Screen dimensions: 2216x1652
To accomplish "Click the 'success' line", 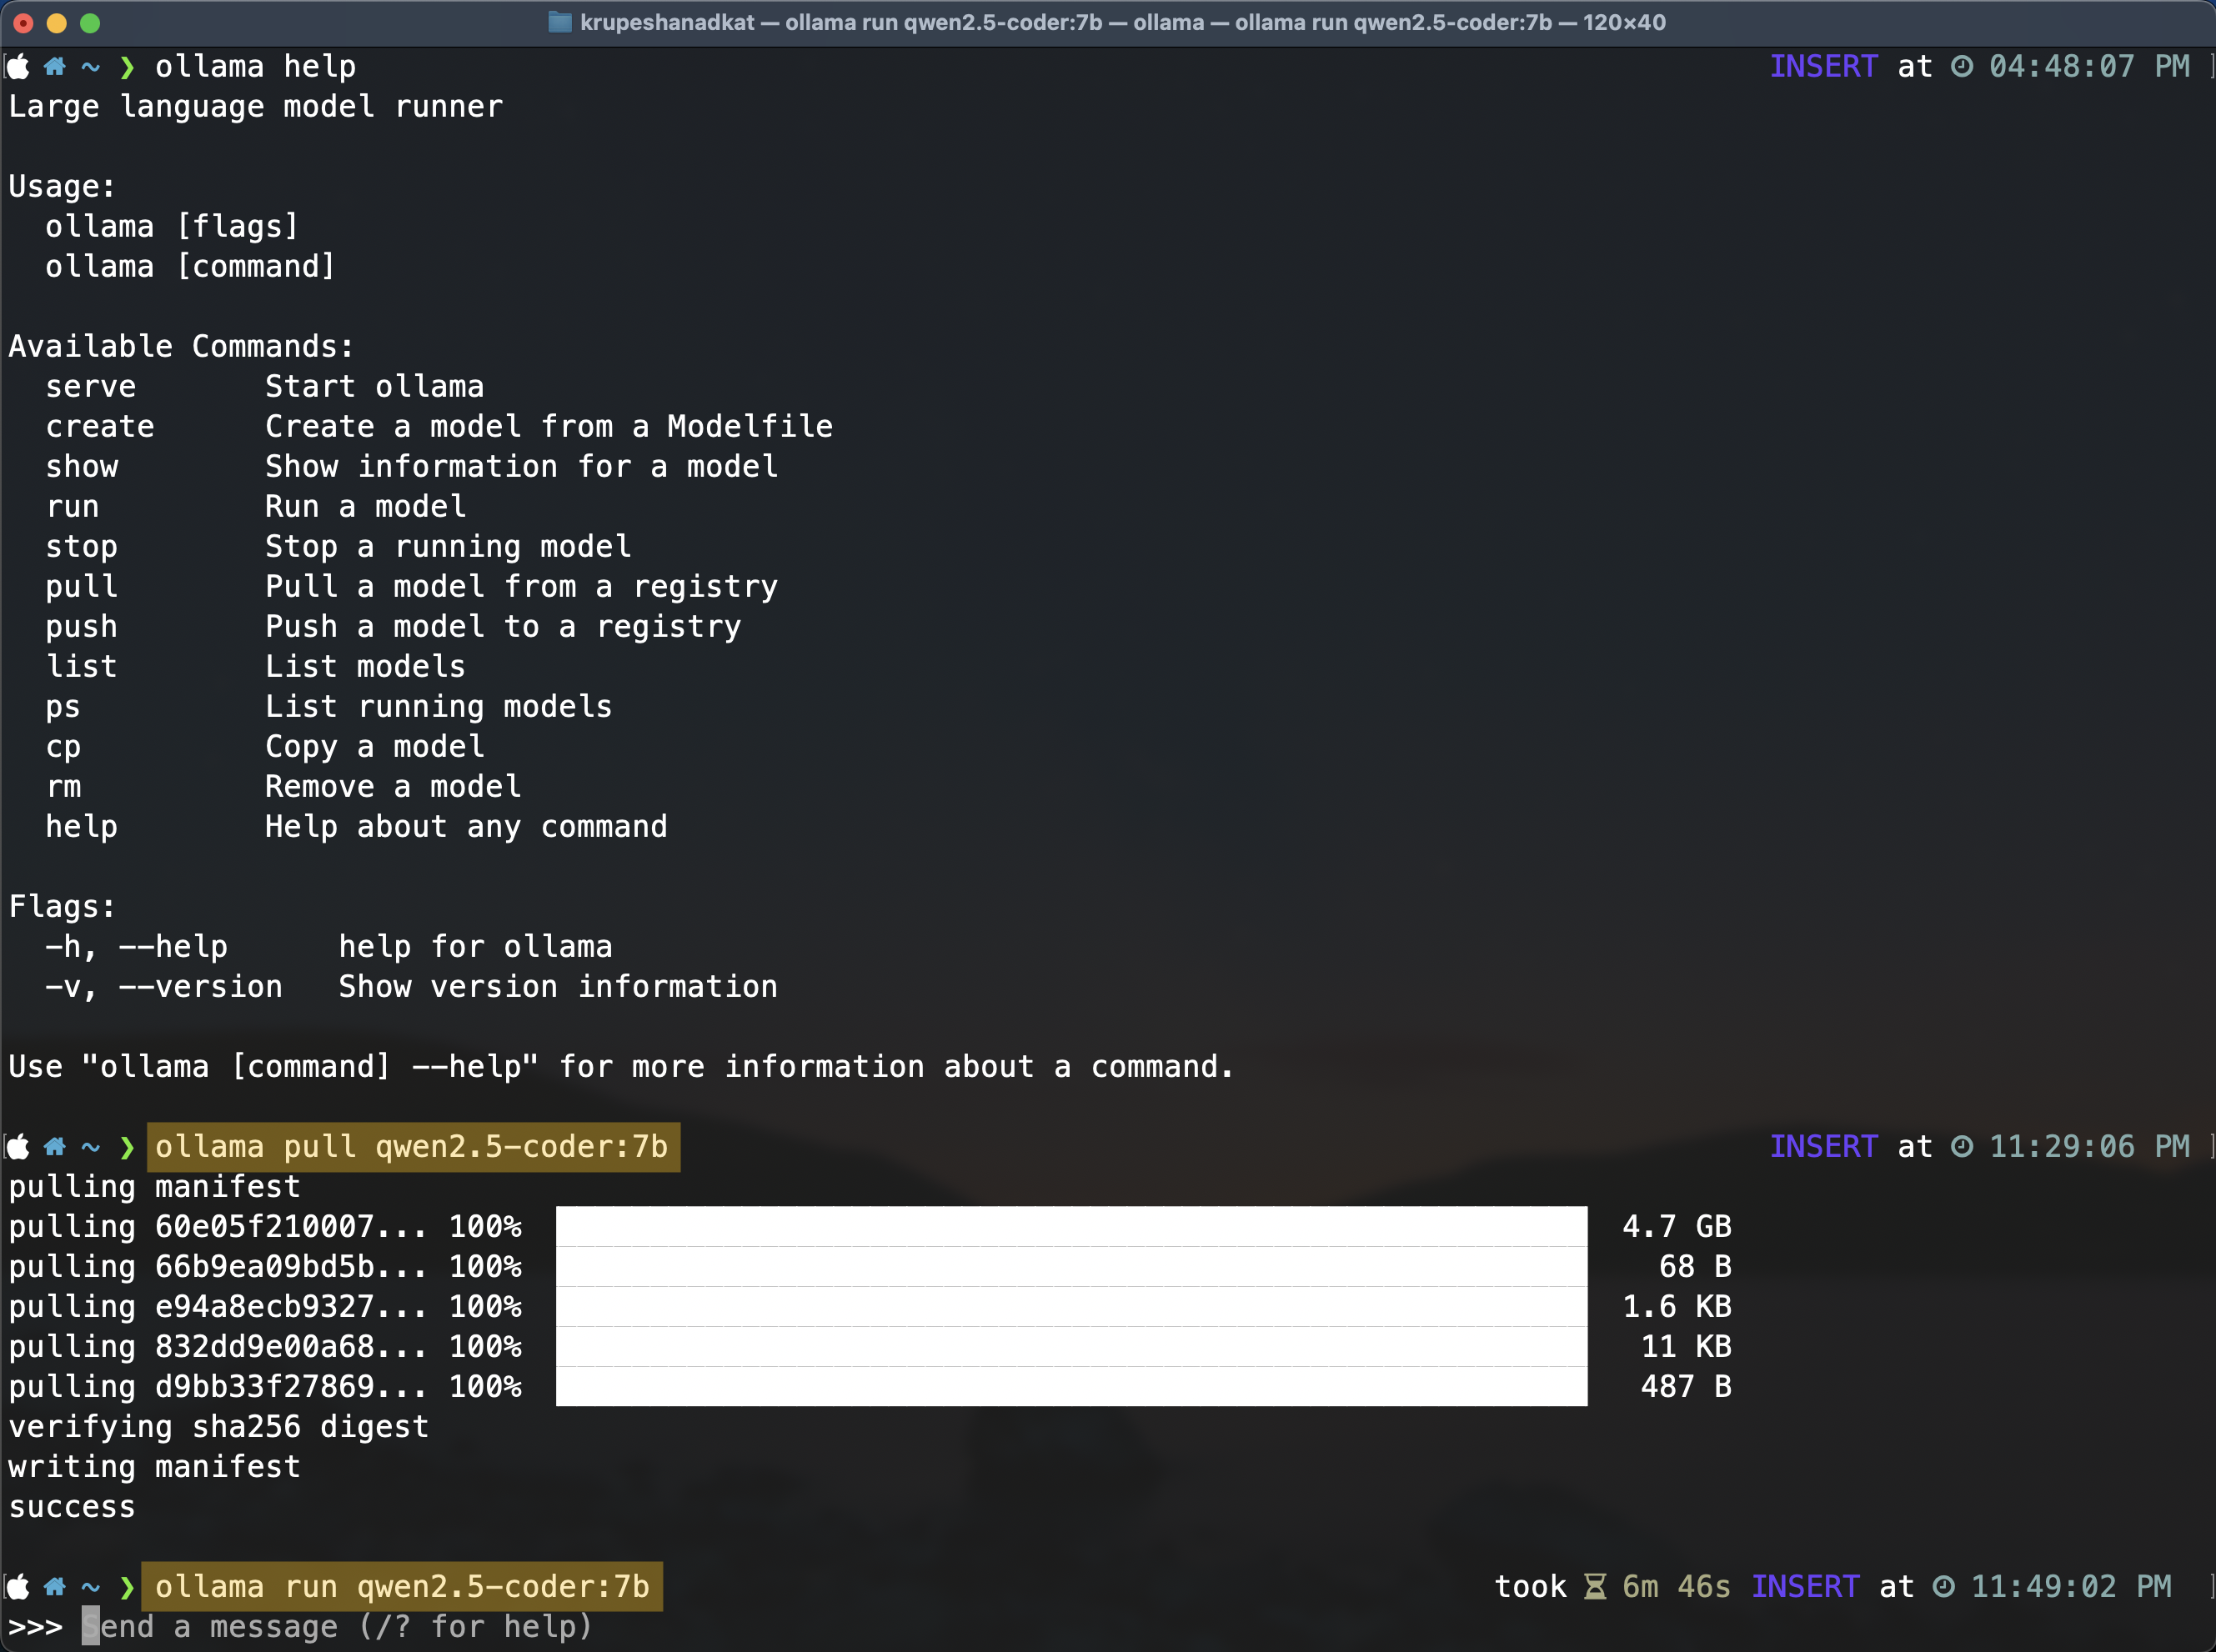I will 72,1507.
